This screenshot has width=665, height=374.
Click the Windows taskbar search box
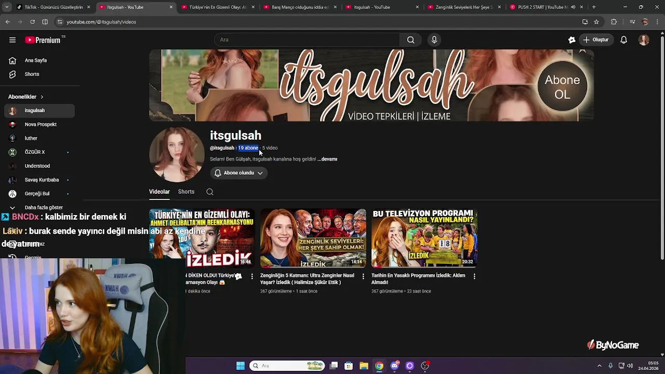pos(287,366)
